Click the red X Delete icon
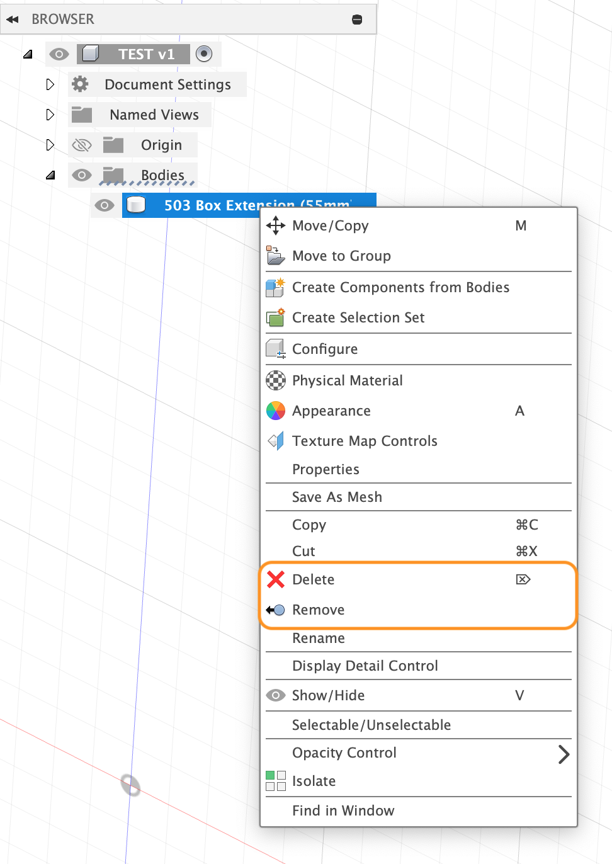The width and height of the screenshot is (612, 864). coord(276,579)
